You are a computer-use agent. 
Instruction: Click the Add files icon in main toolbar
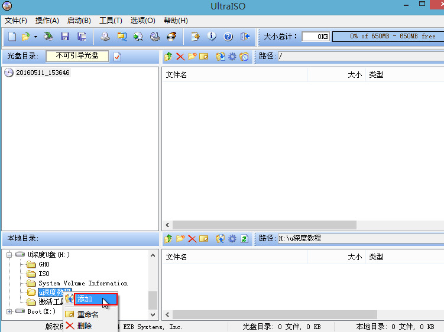[x=195, y=37]
